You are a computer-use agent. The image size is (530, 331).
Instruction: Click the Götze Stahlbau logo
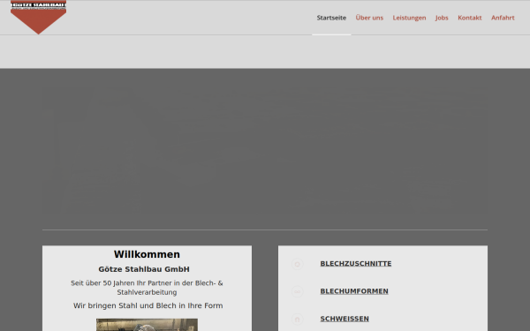pos(38,17)
